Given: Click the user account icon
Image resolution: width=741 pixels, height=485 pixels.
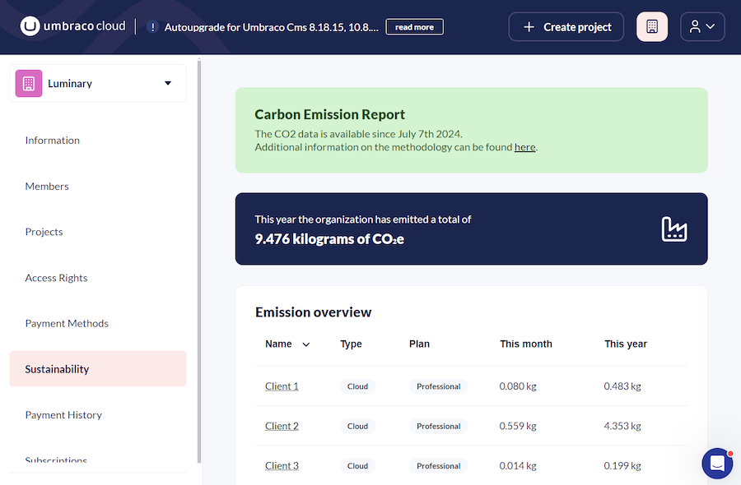Looking at the screenshot, I should pyautogui.click(x=694, y=25).
